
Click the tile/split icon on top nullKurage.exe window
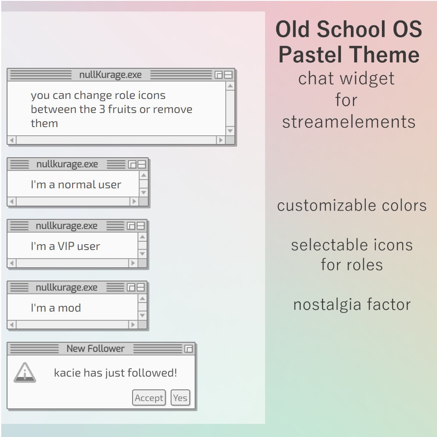(x=228, y=74)
